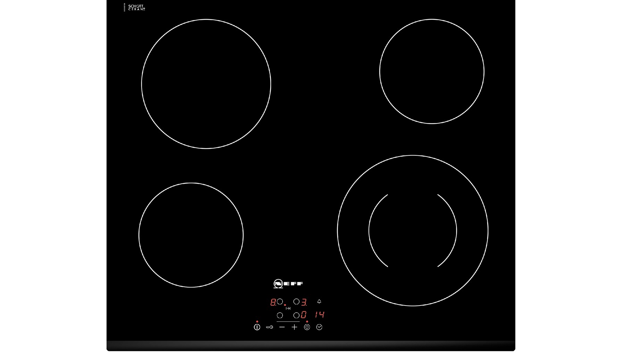
Task: Click the NEFF brand logo
Action: coord(288,284)
